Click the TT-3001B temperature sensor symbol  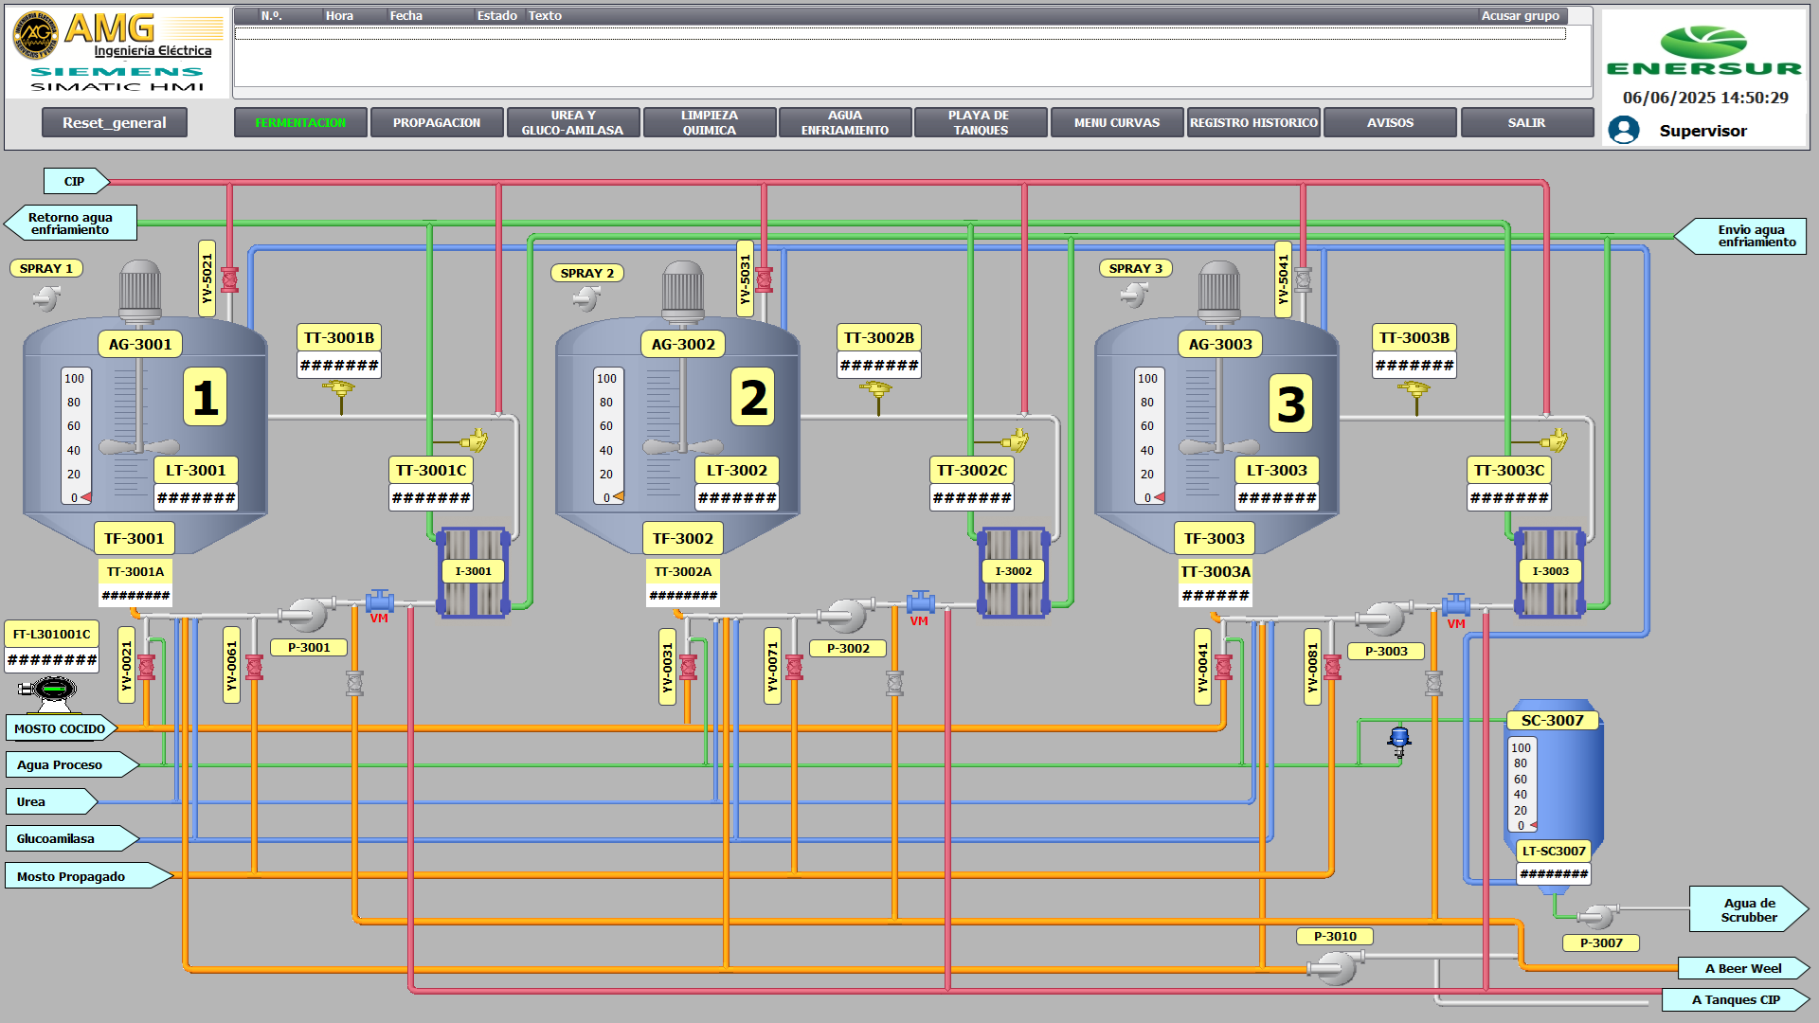click(338, 392)
